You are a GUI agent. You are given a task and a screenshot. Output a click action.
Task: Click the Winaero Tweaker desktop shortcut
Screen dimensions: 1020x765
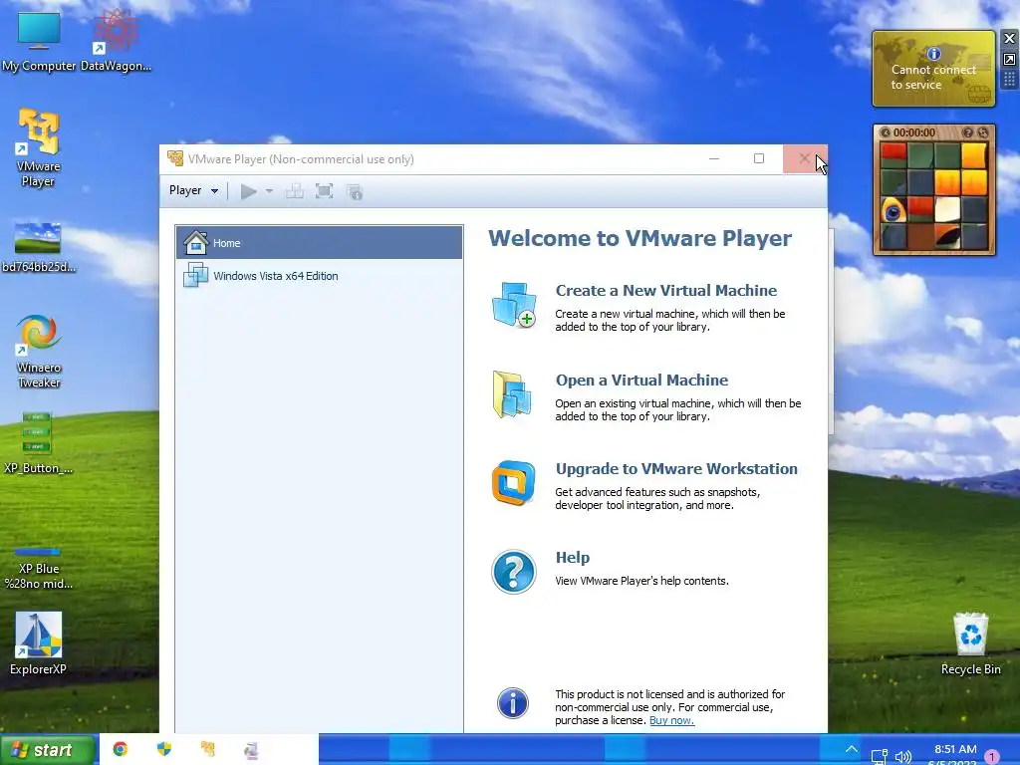coord(39,352)
